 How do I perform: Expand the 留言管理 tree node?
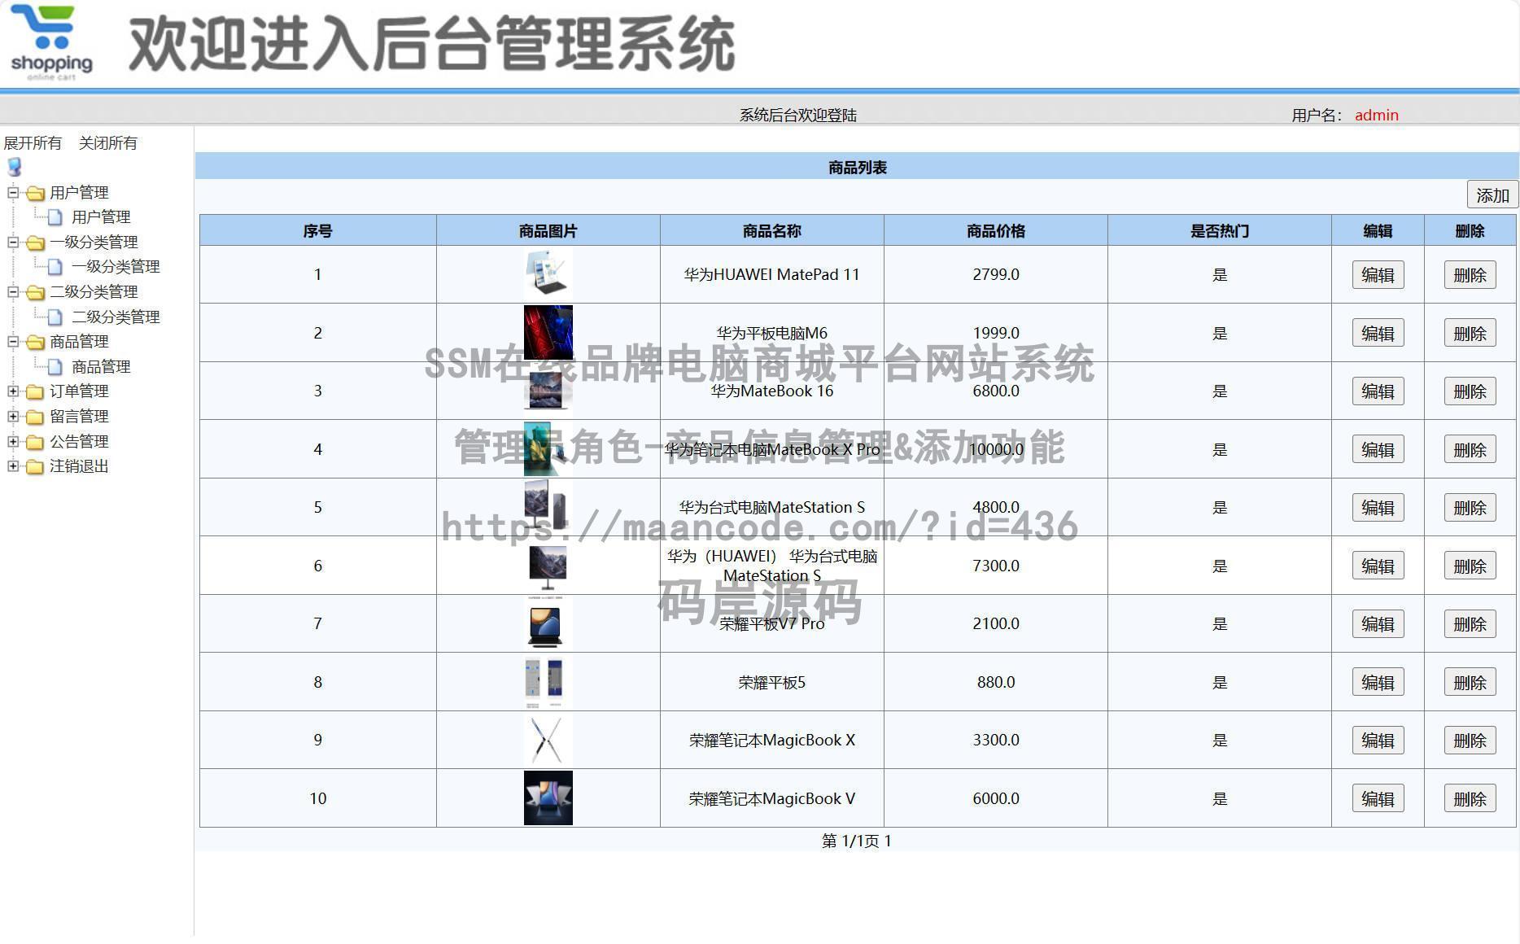point(13,417)
